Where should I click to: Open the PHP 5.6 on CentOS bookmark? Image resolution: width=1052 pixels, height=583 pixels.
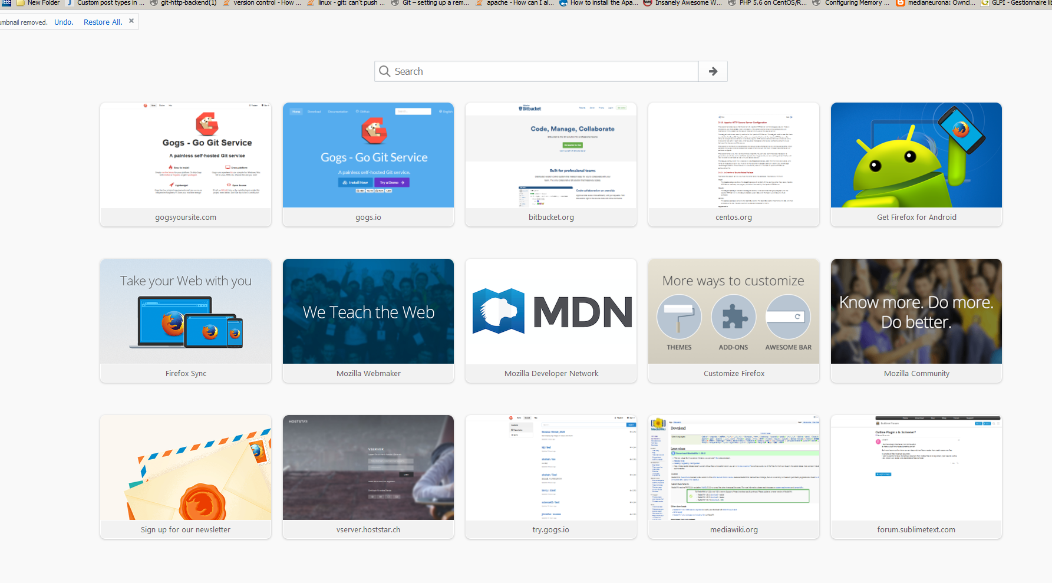click(767, 3)
